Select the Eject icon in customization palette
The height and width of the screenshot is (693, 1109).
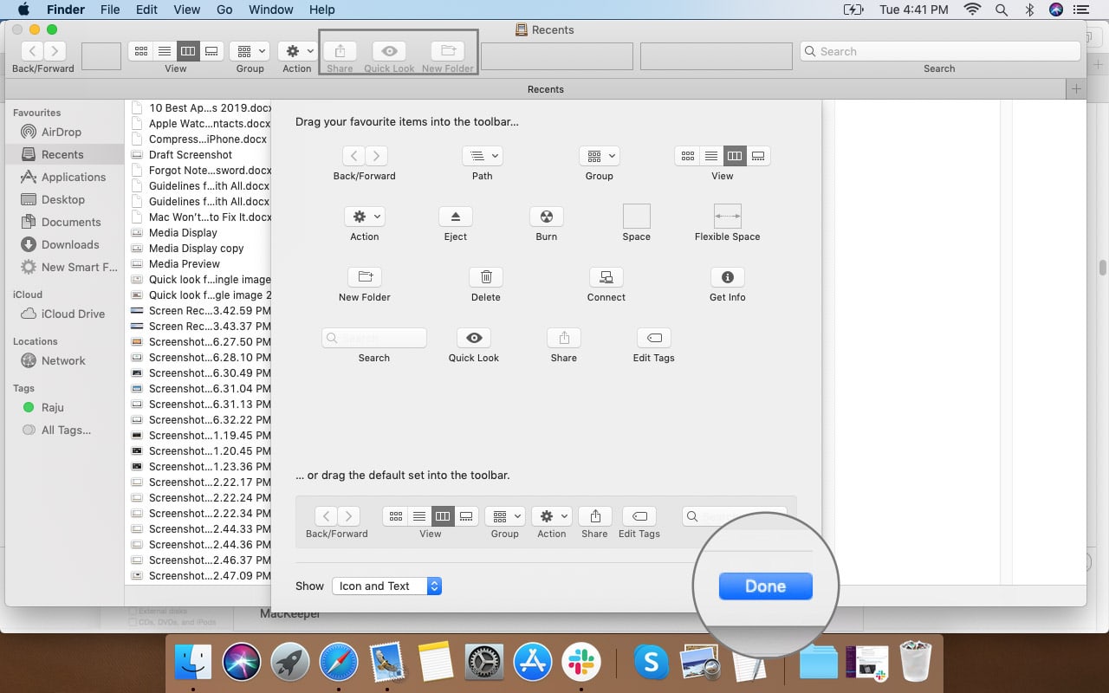click(455, 217)
